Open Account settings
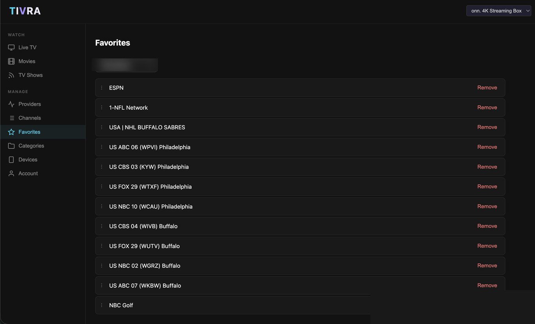 click(x=43, y=173)
